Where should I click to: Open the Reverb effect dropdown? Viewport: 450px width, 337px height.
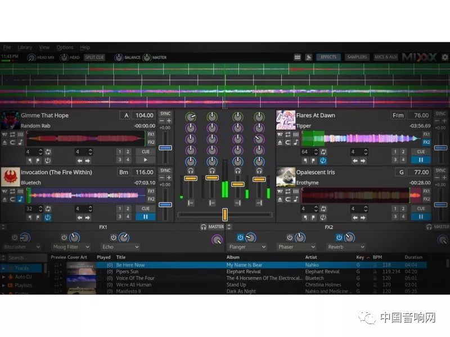pyautogui.click(x=346, y=247)
